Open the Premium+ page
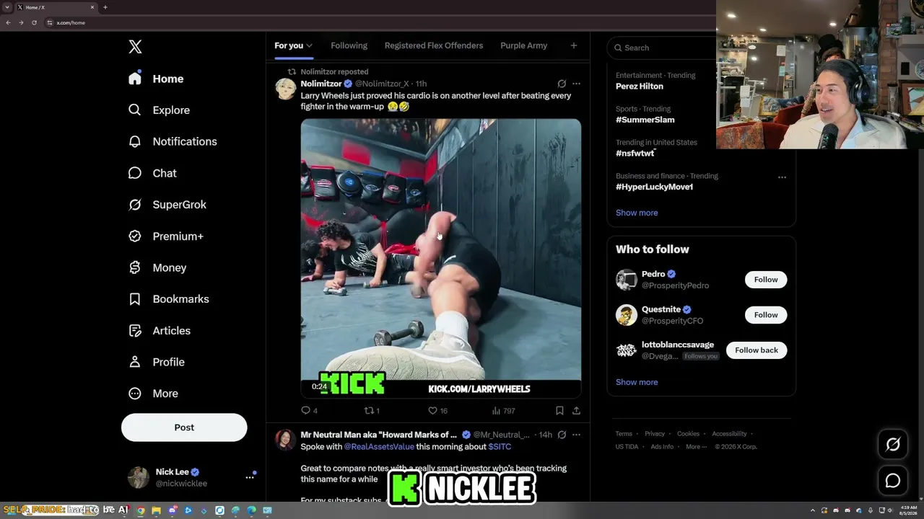Image resolution: width=924 pixels, height=519 pixels. click(x=166, y=236)
